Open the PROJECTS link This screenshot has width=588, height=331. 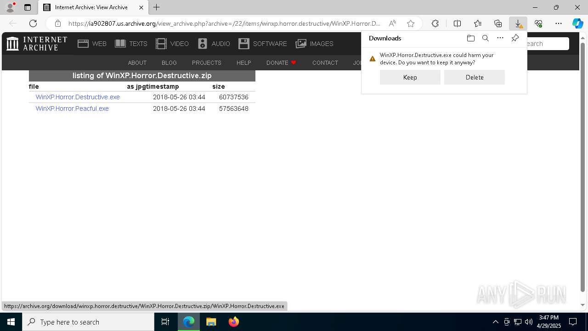[x=207, y=63]
